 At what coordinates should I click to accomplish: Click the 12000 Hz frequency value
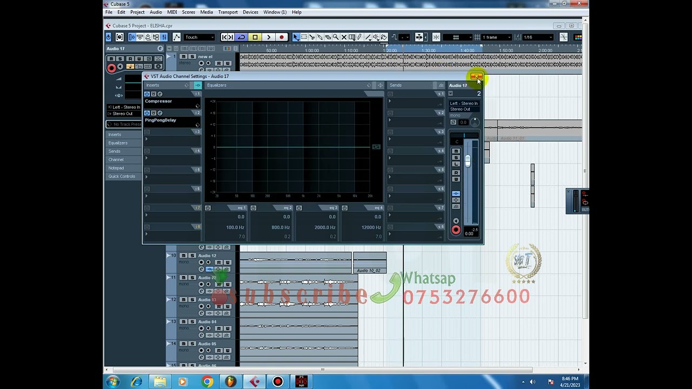pos(371,227)
